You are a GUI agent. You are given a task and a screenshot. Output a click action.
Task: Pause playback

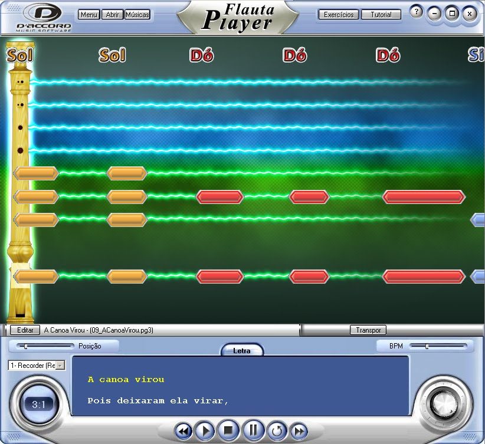(253, 430)
